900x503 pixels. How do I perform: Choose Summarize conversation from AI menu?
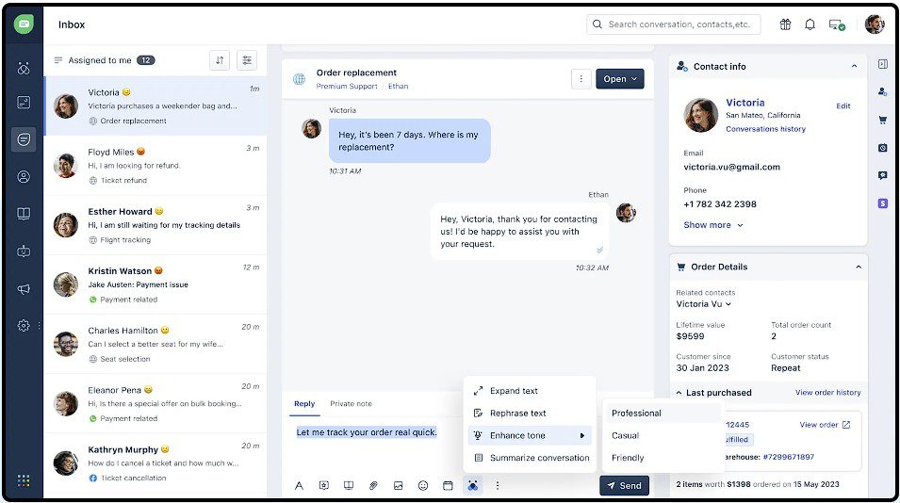coord(539,458)
